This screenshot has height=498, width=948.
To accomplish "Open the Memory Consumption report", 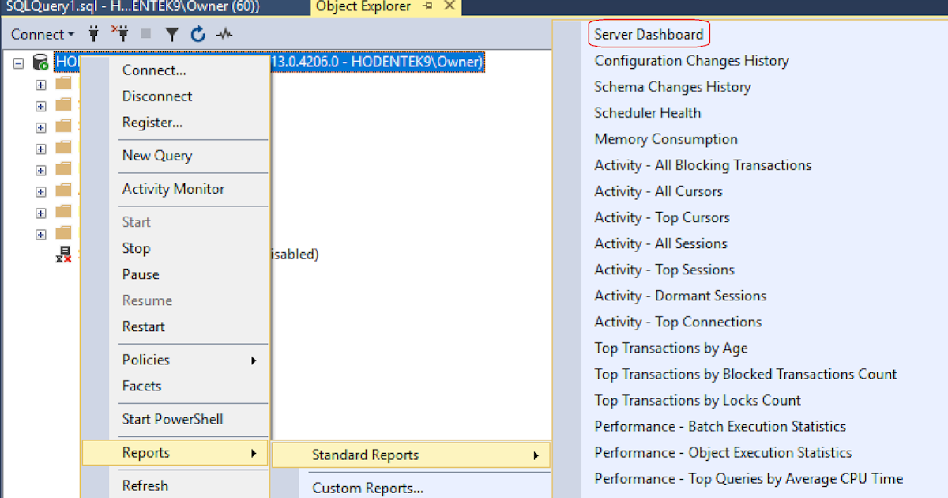I will [x=665, y=138].
